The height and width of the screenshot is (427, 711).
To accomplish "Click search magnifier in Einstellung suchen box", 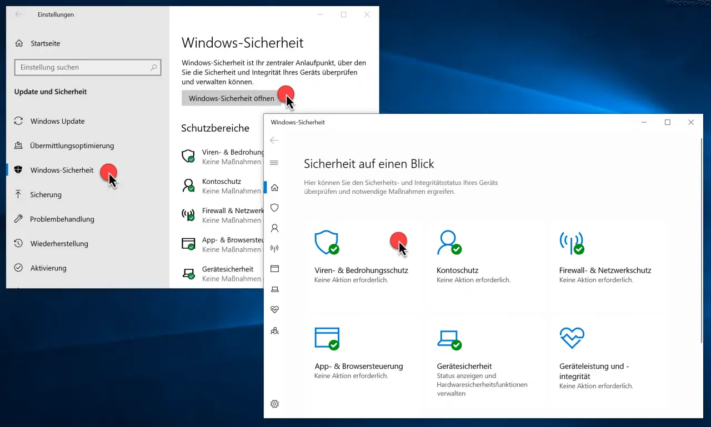I will coord(153,67).
